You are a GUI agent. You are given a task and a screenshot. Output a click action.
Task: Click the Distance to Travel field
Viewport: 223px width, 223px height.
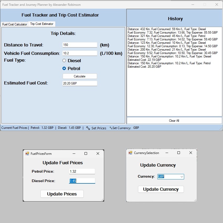[80, 45]
